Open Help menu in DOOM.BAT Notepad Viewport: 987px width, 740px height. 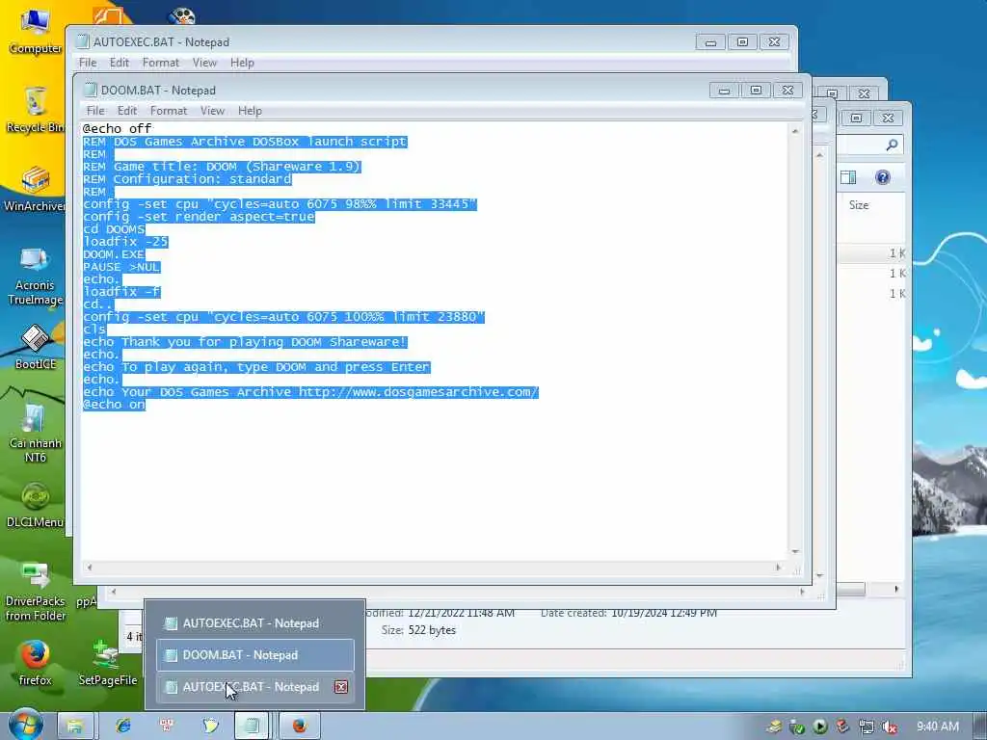[x=250, y=111]
